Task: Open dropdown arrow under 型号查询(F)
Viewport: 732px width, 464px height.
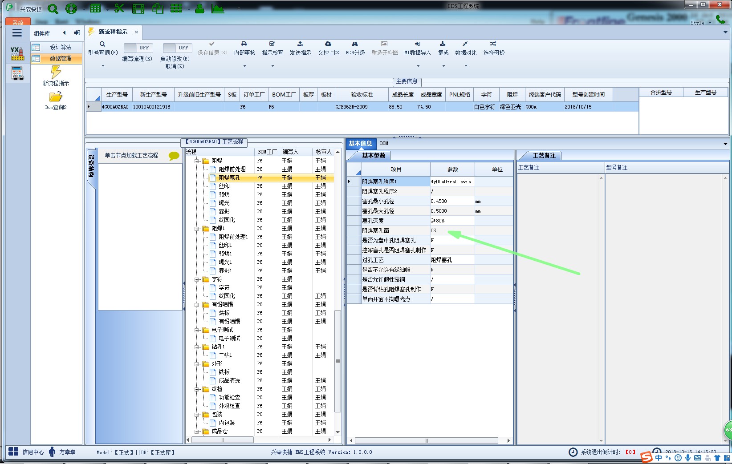Action: pyautogui.click(x=103, y=66)
